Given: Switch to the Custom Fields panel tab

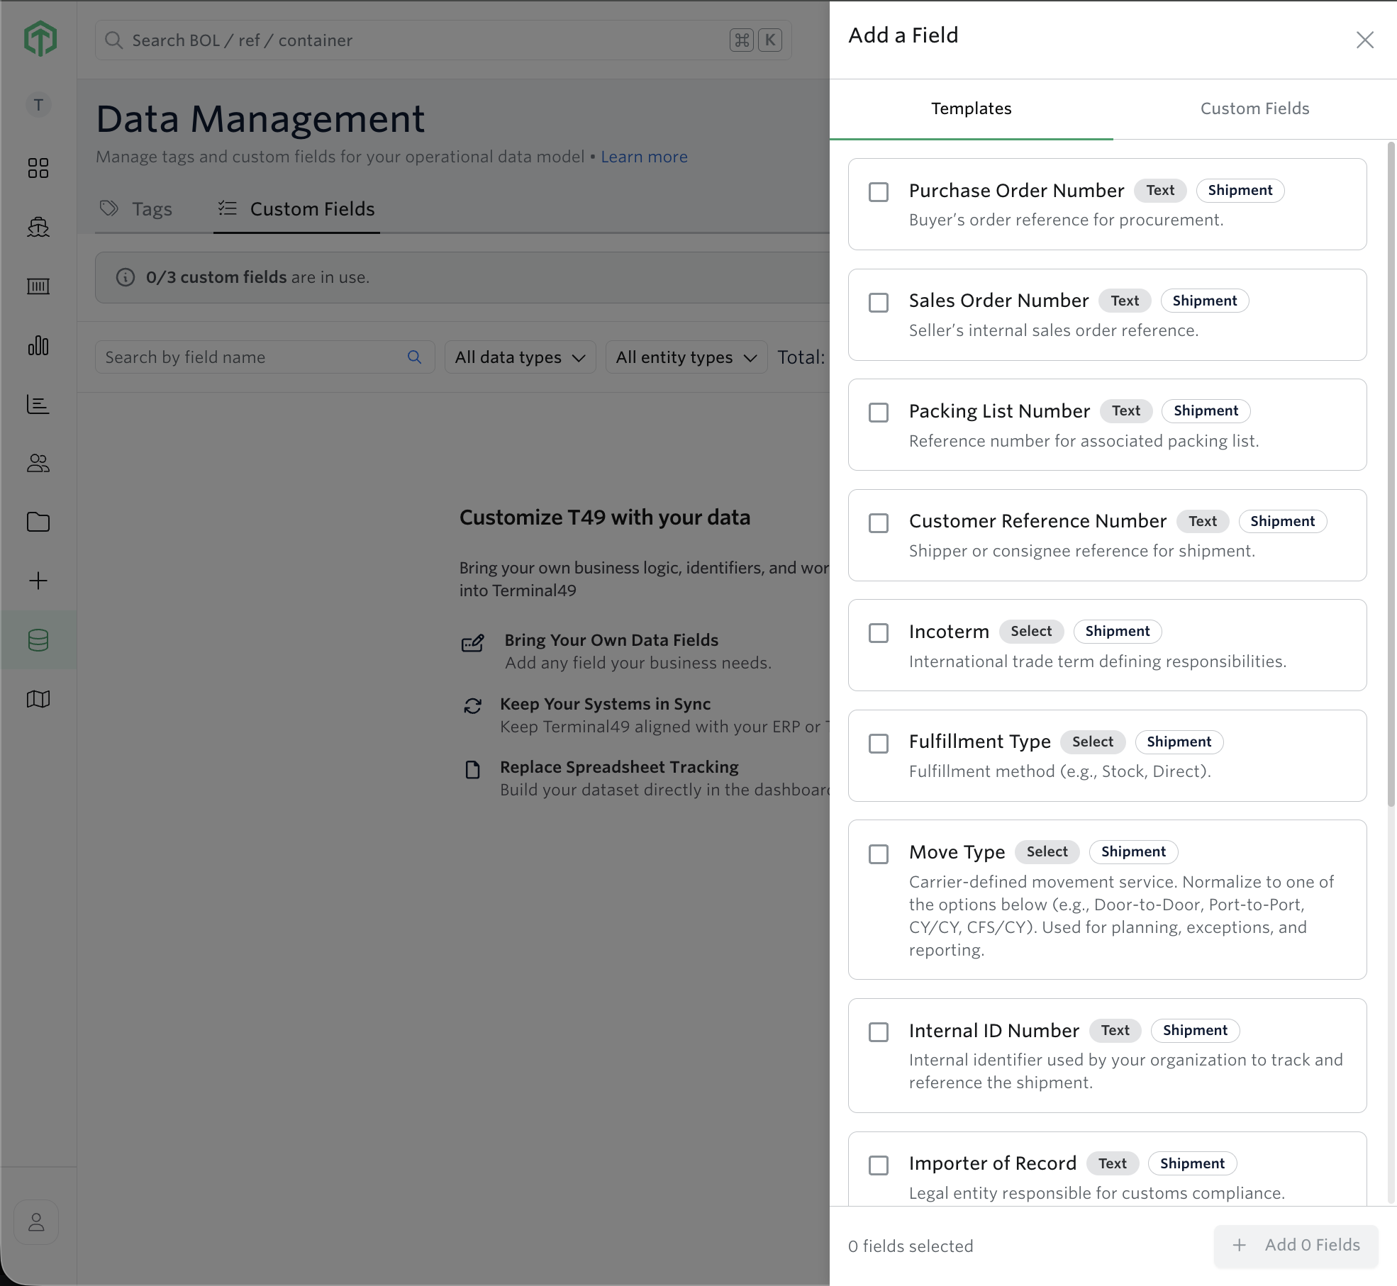Looking at the screenshot, I should tap(1254, 108).
